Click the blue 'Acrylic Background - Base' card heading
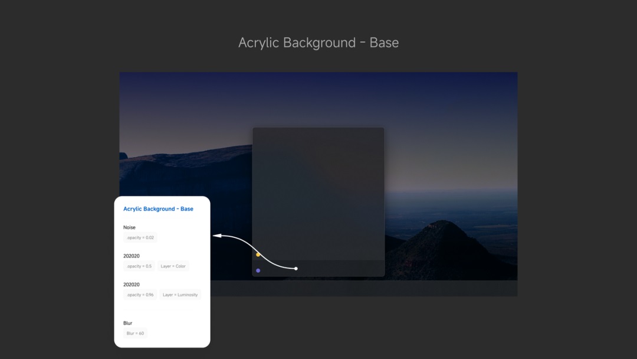The width and height of the screenshot is (637, 359). 158,209
